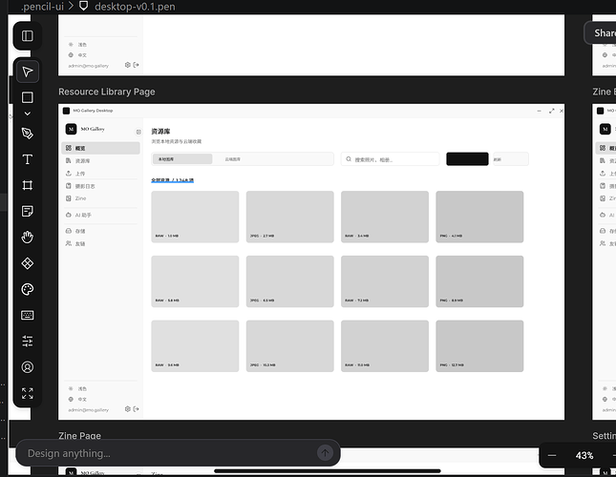The width and height of the screenshot is (616, 477).
Task: Select the Zine Page frame label
Action: tap(79, 435)
